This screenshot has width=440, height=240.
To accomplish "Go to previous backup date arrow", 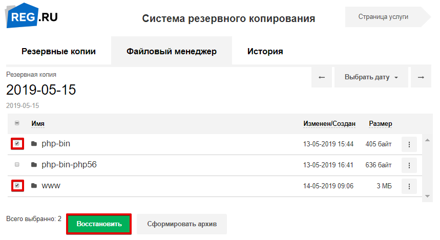I will click(322, 77).
